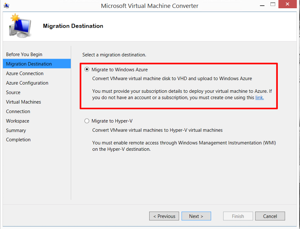Open the Workspace step
Viewport: 300px width, 229px height.
(17, 121)
